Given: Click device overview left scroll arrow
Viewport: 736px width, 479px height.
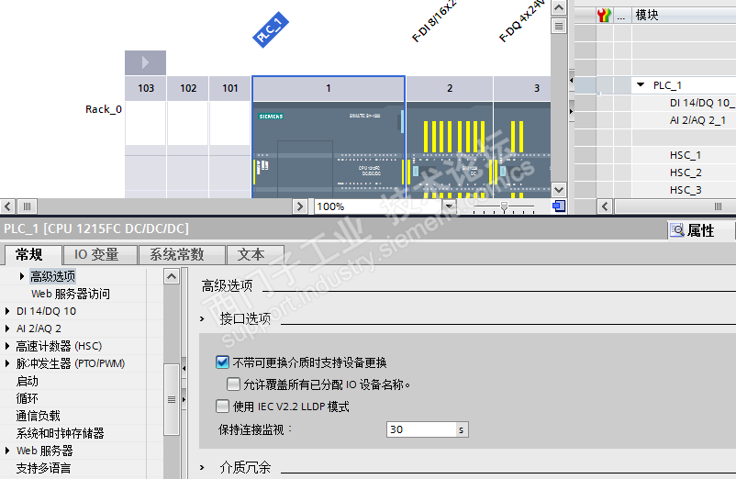Looking at the screenshot, I should click(605, 206).
